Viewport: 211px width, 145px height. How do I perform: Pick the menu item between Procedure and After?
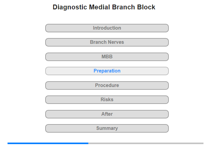click(107, 100)
